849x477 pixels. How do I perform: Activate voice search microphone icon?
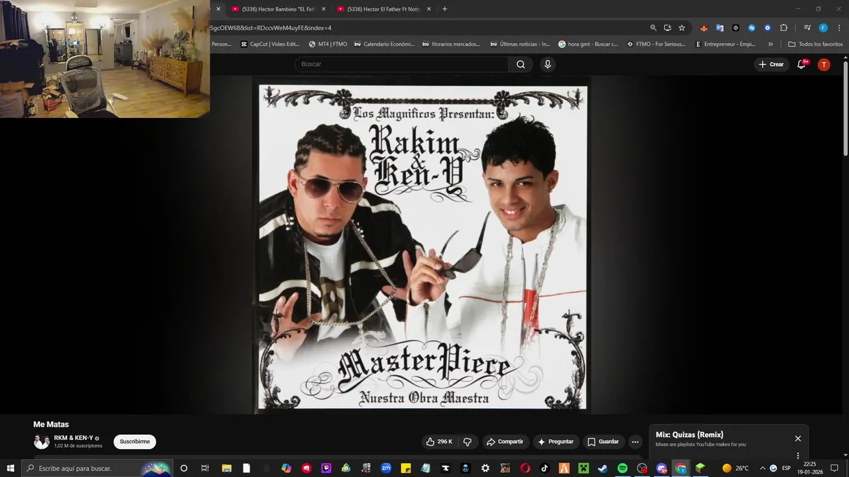click(547, 64)
